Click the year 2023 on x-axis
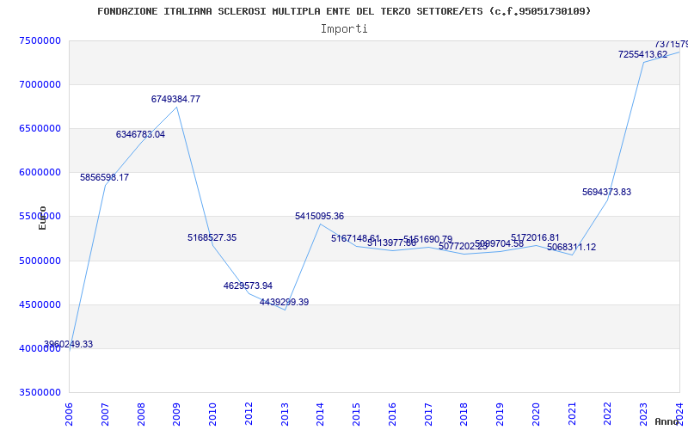The height and width of the screenshot is (430, 688). (x=643, y=415)
